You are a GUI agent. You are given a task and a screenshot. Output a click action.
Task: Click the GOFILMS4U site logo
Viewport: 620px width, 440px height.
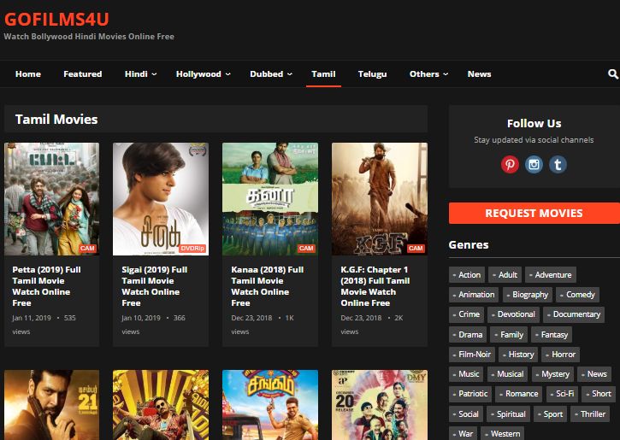[x=56, y=19]
